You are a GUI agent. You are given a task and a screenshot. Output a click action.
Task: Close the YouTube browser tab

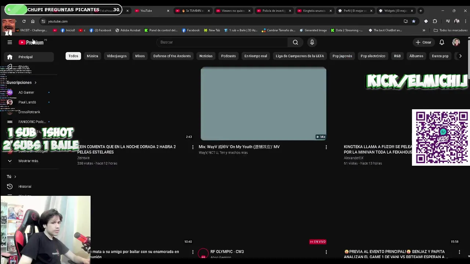(168, 11)
